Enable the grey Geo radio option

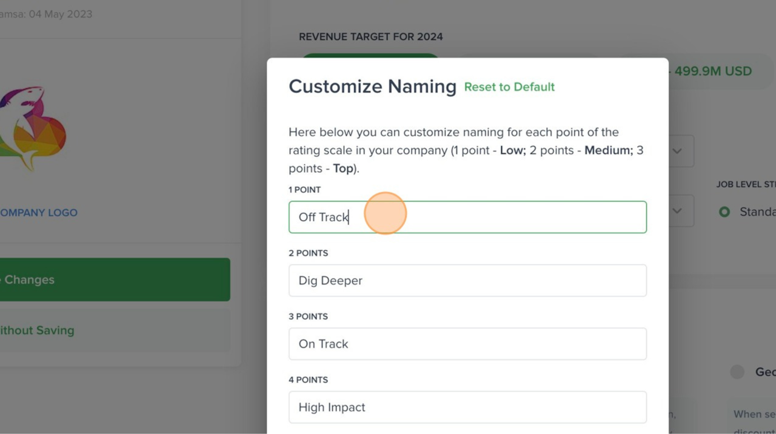[x=737, y=372]
